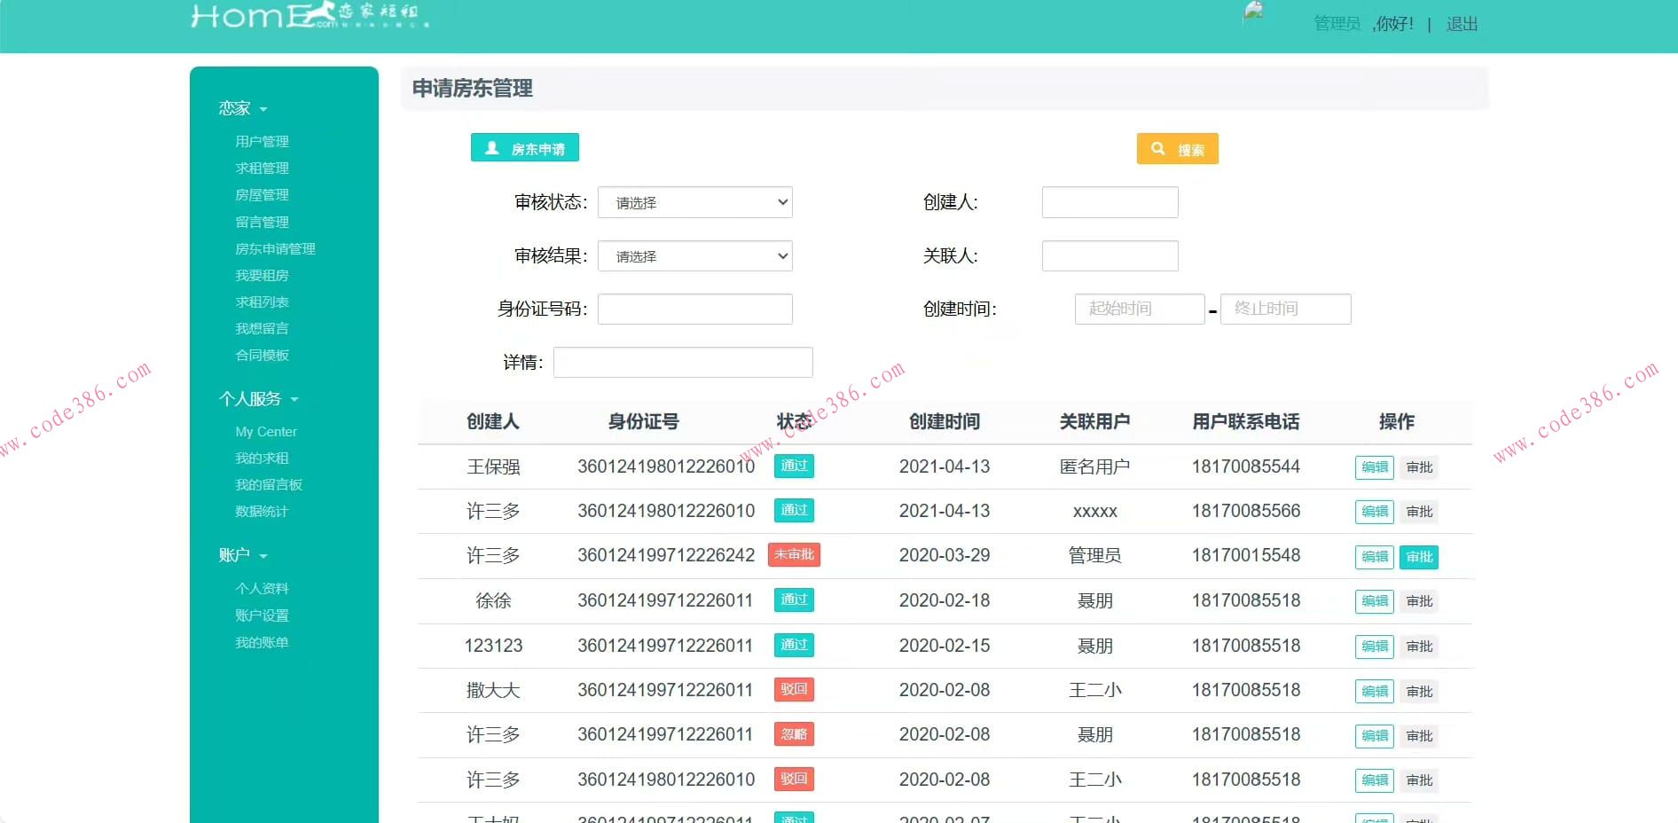The width and height of the screenshot is (1678, 823).
Task: Click the 通过 status badge for 王保强
Action: click(793, 465)
